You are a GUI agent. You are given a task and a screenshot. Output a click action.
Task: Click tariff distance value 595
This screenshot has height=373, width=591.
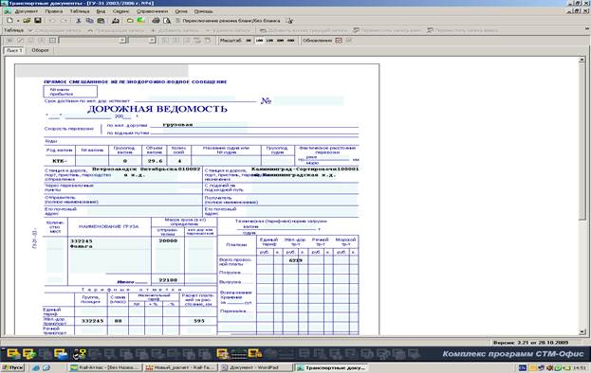point(198,321)
